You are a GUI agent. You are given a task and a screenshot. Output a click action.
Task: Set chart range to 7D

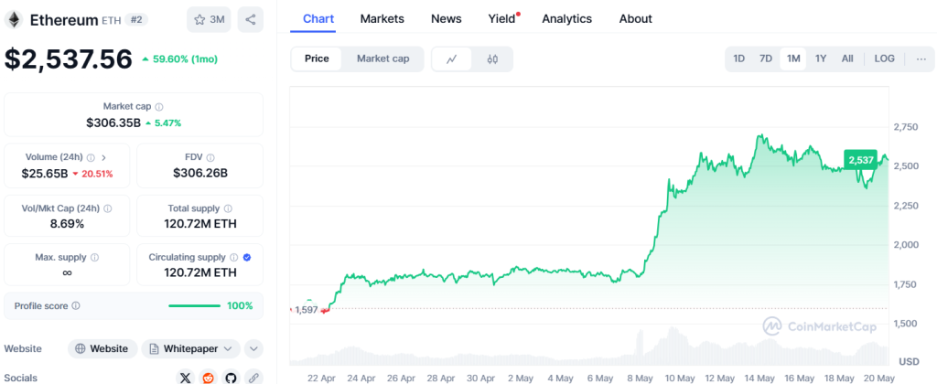[766, 59]
